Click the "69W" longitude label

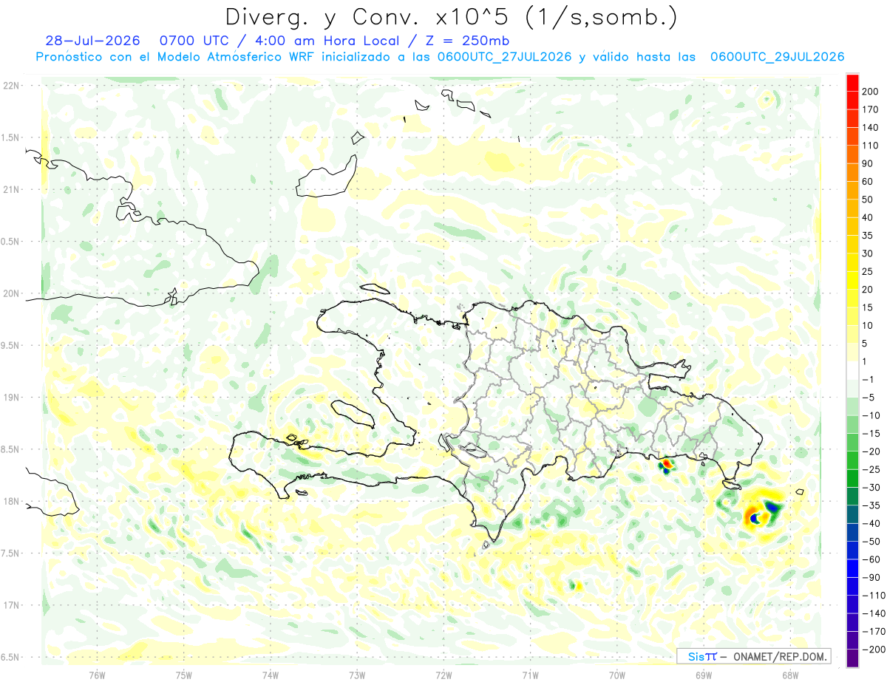pyautogui.click(x=704, y=675)
